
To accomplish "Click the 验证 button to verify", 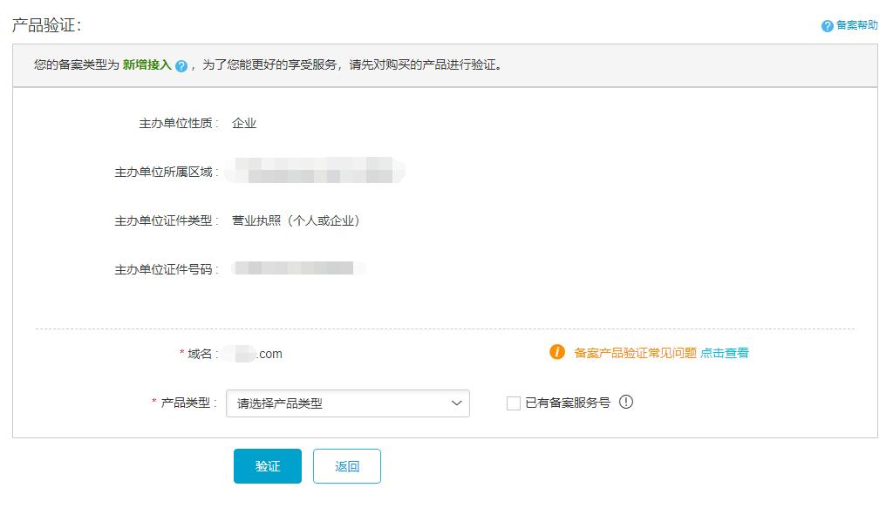I will [267, 465].
